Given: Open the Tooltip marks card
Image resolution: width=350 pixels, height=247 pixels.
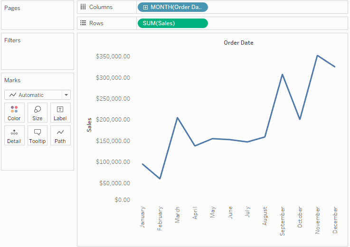Looking at the screenshot, I should [x=37, y=135].
